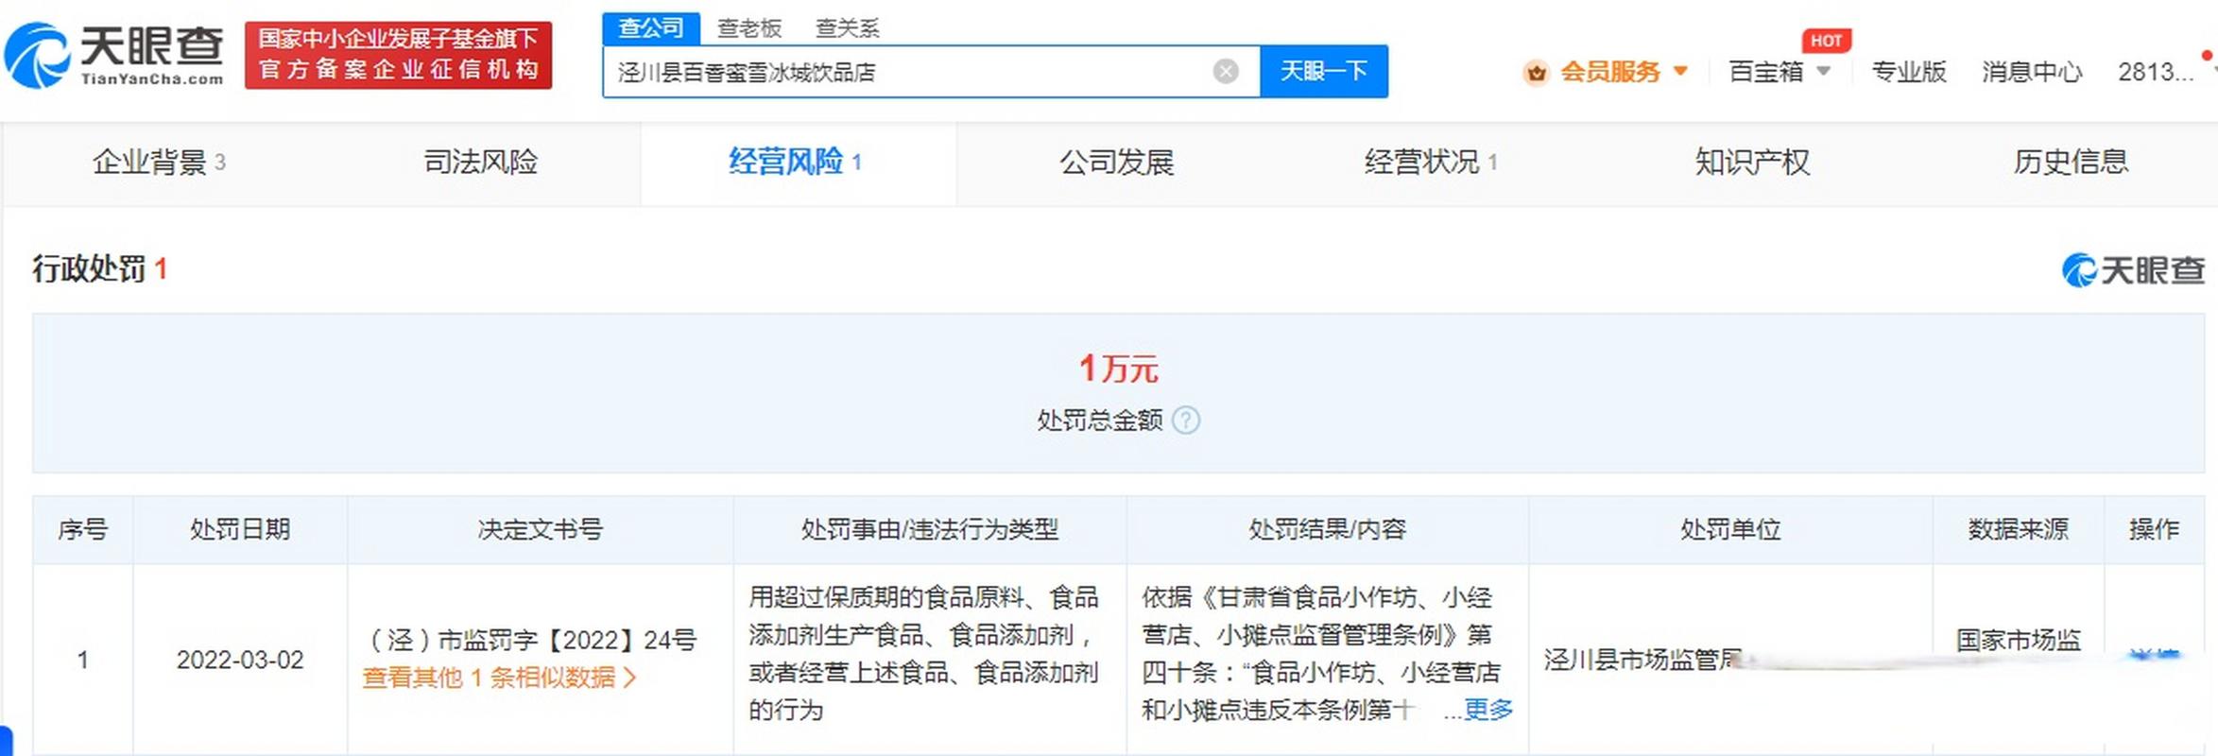Click the 处罚单位 column header

[x=1730, y=529]
